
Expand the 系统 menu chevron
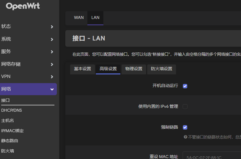coord(52,39)
